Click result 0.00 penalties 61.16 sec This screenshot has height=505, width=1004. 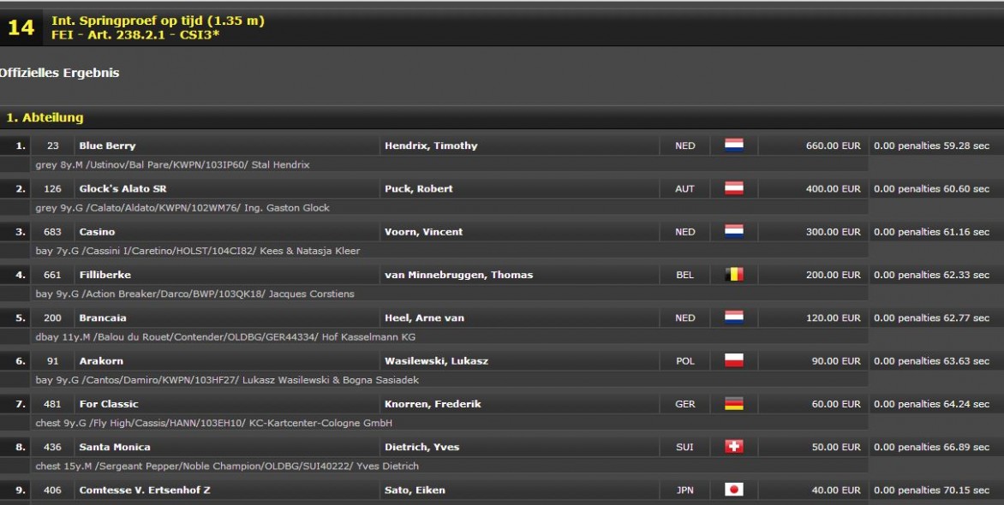pos(932,232)
